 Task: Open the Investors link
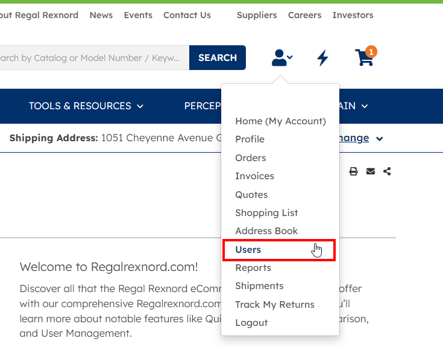pos(353,15)
